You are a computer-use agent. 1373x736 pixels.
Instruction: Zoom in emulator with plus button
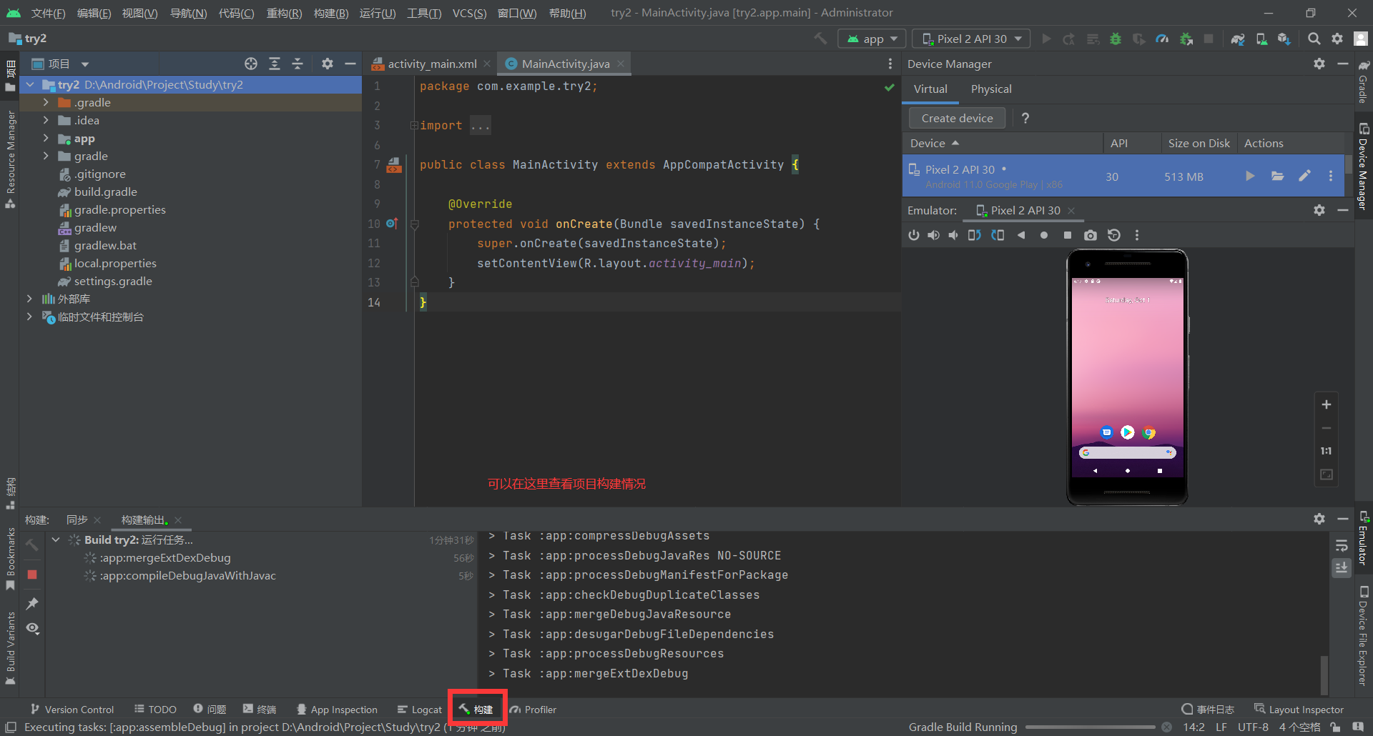1326,404
